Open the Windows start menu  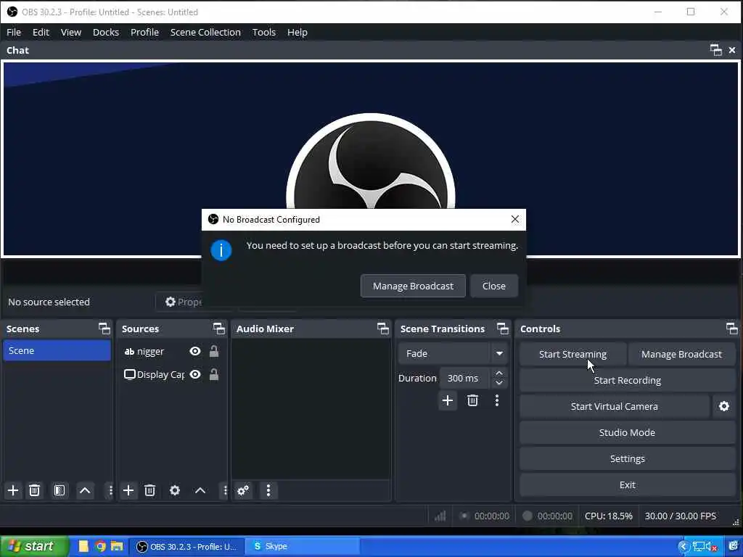(x=34, y=547)
